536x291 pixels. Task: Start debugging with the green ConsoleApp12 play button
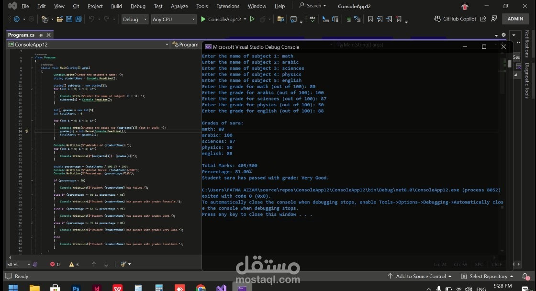pos(221,19)
